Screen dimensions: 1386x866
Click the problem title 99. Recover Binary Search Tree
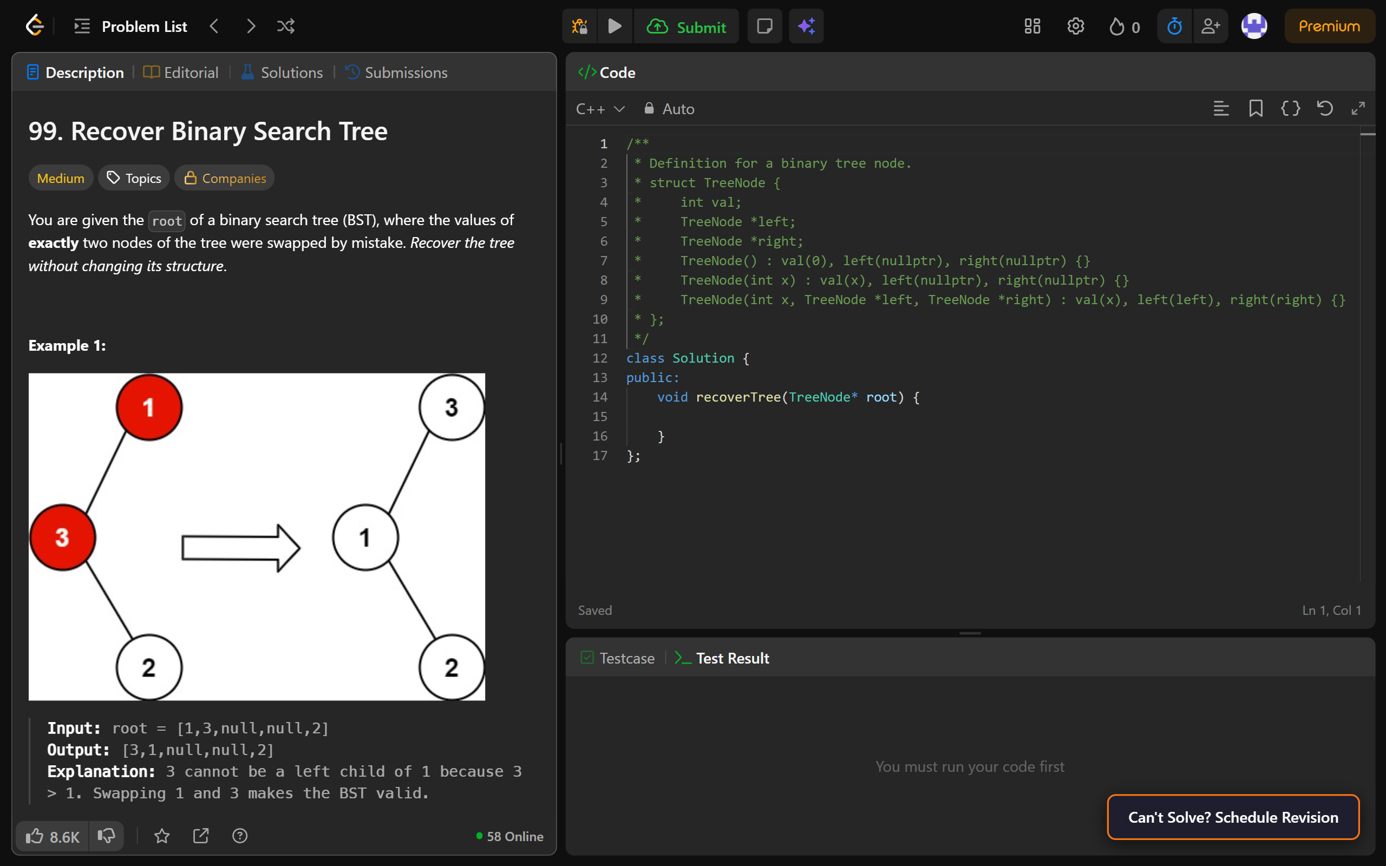coord(208,131)
